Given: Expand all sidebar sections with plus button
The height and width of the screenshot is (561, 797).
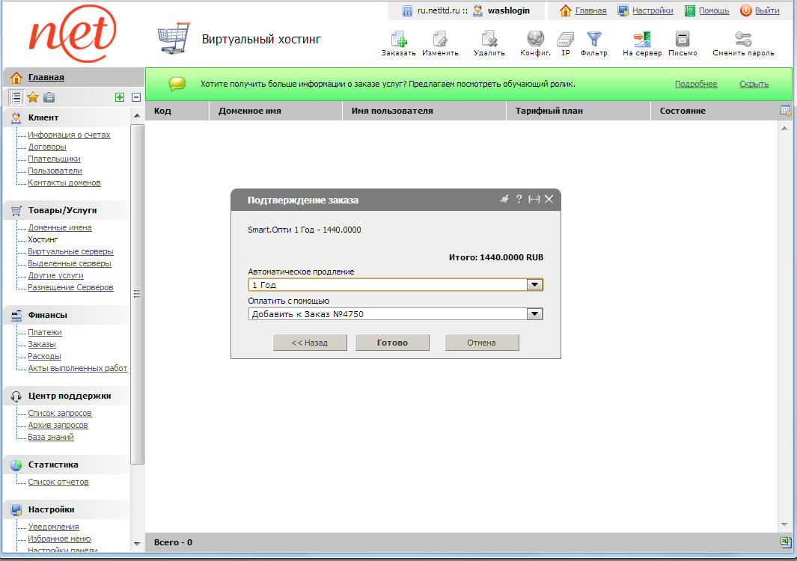Looking at the screenshot, I should click(x=119, y=97).
